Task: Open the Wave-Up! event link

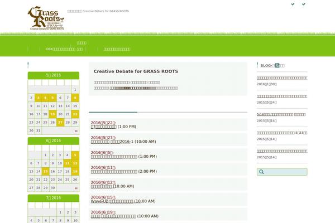Action: click(112, 201)
